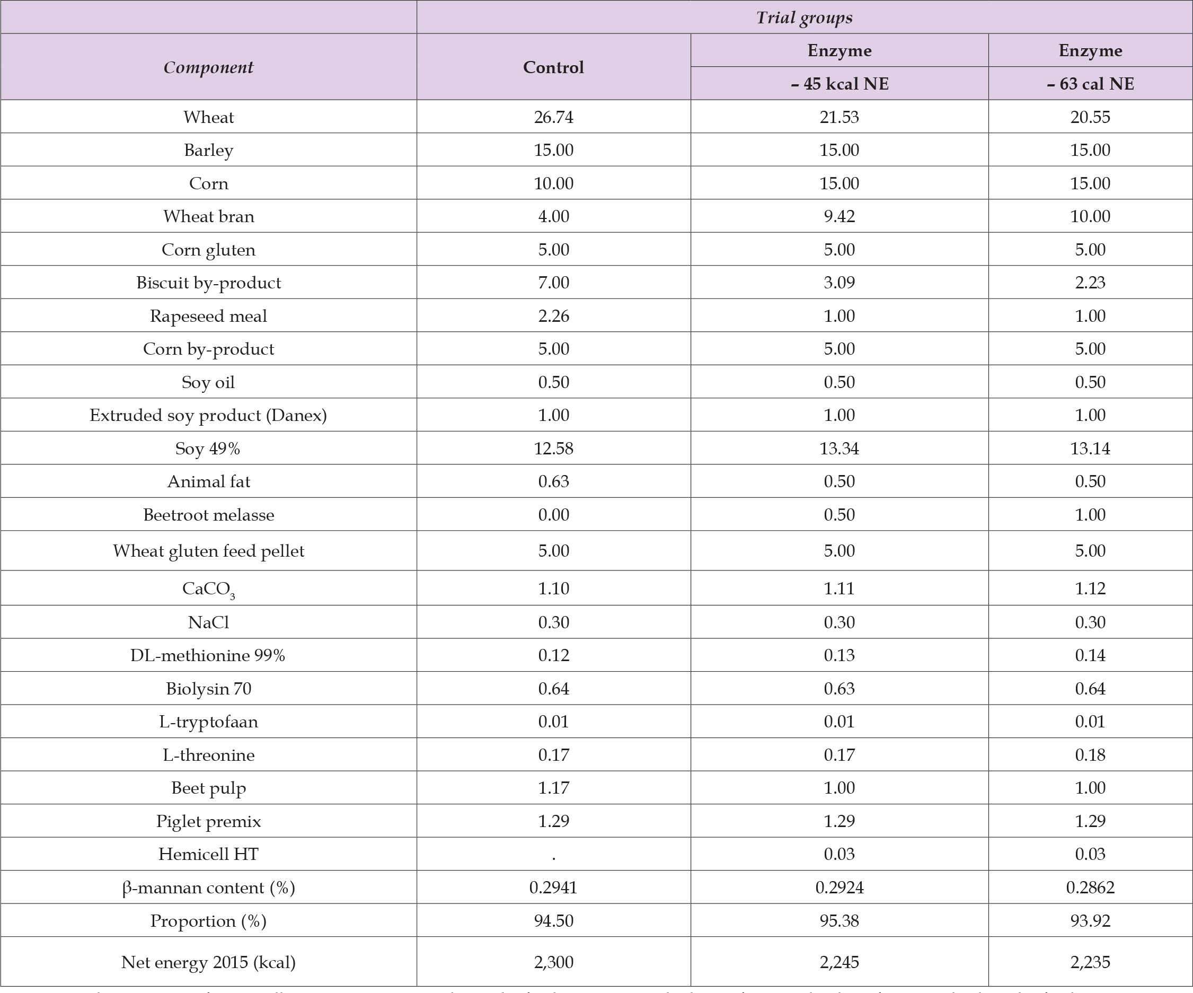Select β-mannan content value 0.2941
The image size is (1193, 993).
coord(553,888)
